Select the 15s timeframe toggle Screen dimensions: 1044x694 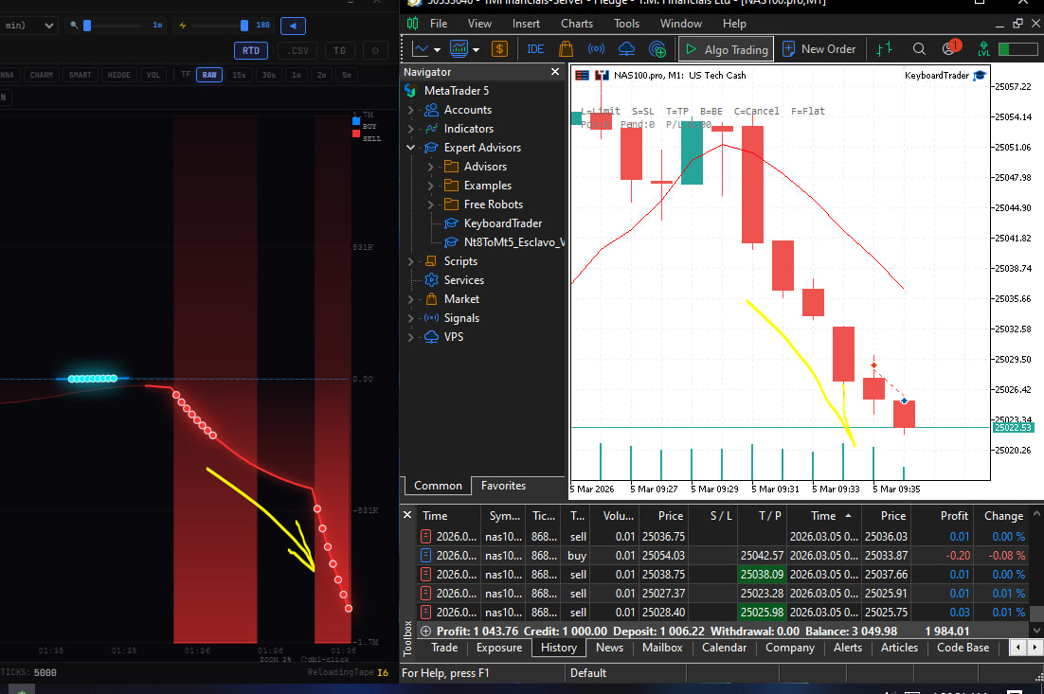coord(239,75)
